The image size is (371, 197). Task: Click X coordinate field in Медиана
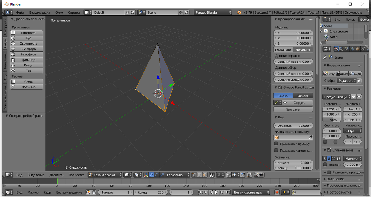293,32
